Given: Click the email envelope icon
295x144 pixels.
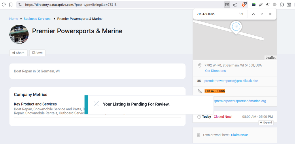Looking at the screenshot, I should point(199,81).
